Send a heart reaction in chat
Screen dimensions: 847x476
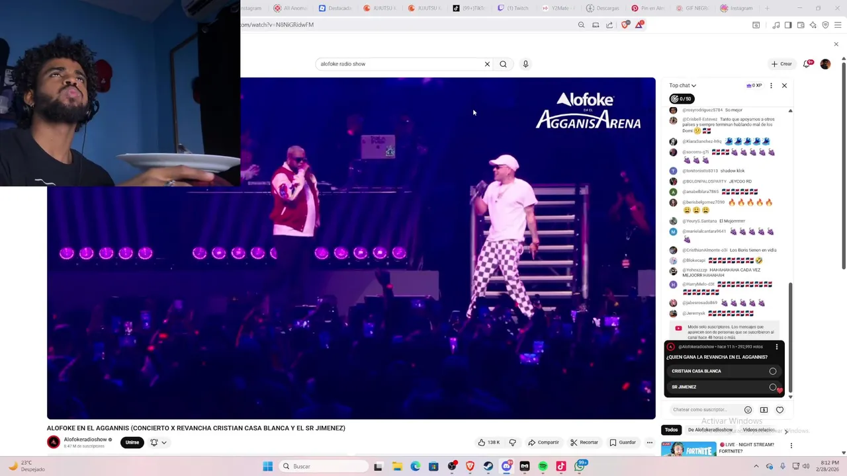click(x=780, y=410)
